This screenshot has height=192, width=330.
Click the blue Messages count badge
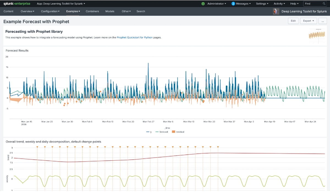point(233,4)
